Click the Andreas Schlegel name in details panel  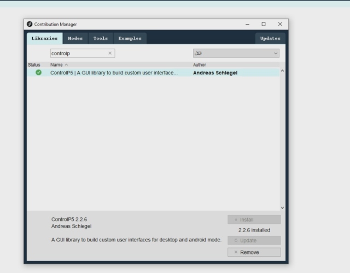click(72, 226)
